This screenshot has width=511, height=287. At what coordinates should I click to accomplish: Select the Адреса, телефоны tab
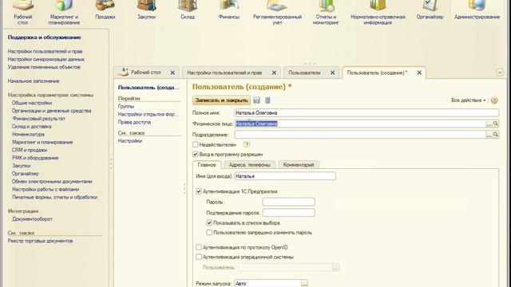pyautogui.click(x=250, y=165)
